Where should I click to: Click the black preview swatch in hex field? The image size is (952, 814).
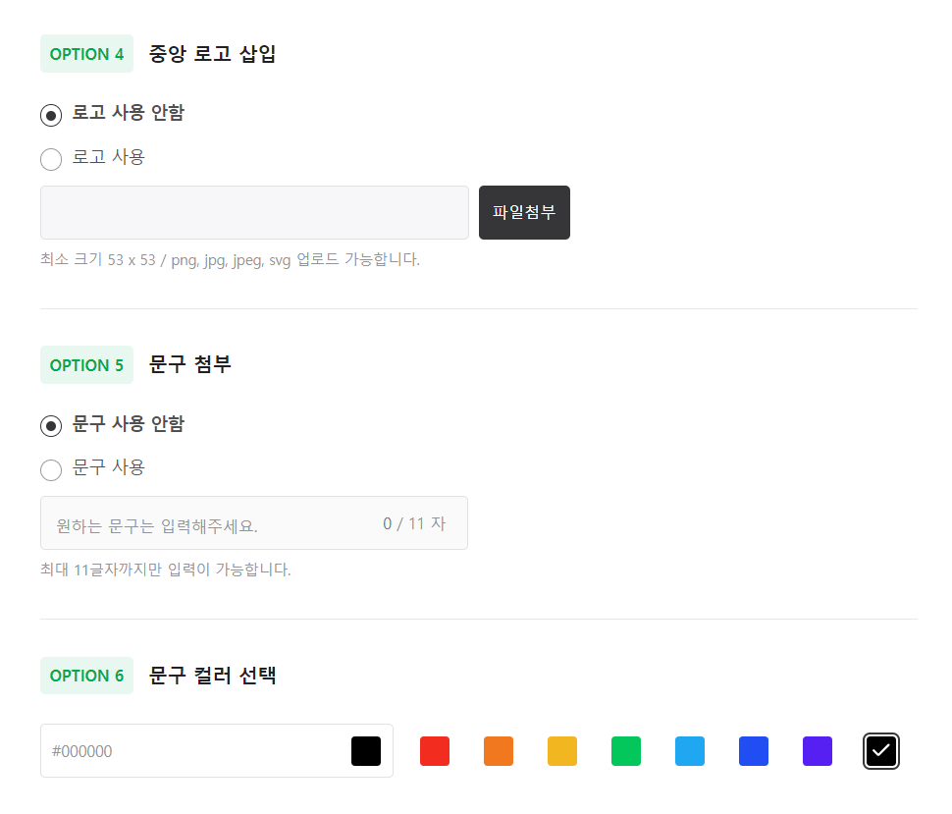[x=366, y=751]
